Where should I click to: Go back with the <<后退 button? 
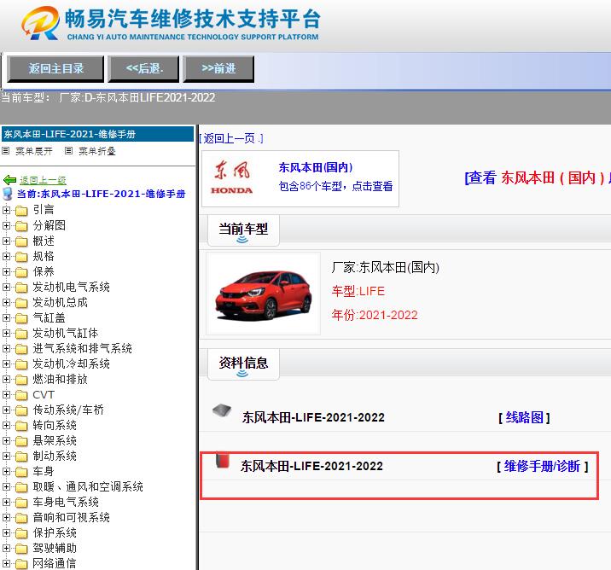click(x=143, y=69)
